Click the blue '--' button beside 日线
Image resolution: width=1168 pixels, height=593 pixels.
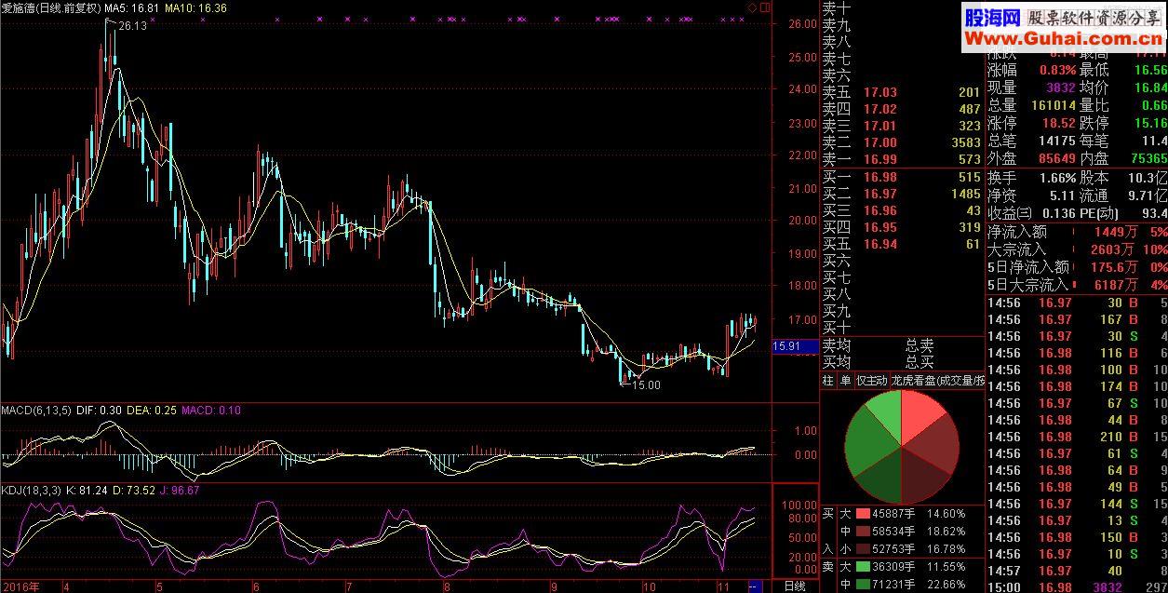[x=755, y=586]
